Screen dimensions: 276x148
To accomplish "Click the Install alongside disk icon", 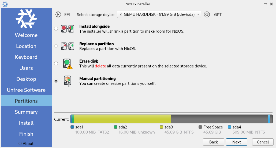I will [67, 29].
